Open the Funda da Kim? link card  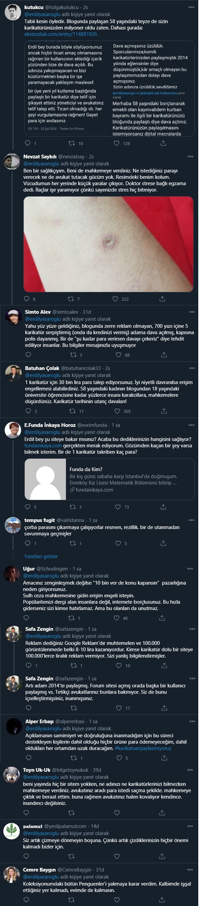click(x=110, y=479)
